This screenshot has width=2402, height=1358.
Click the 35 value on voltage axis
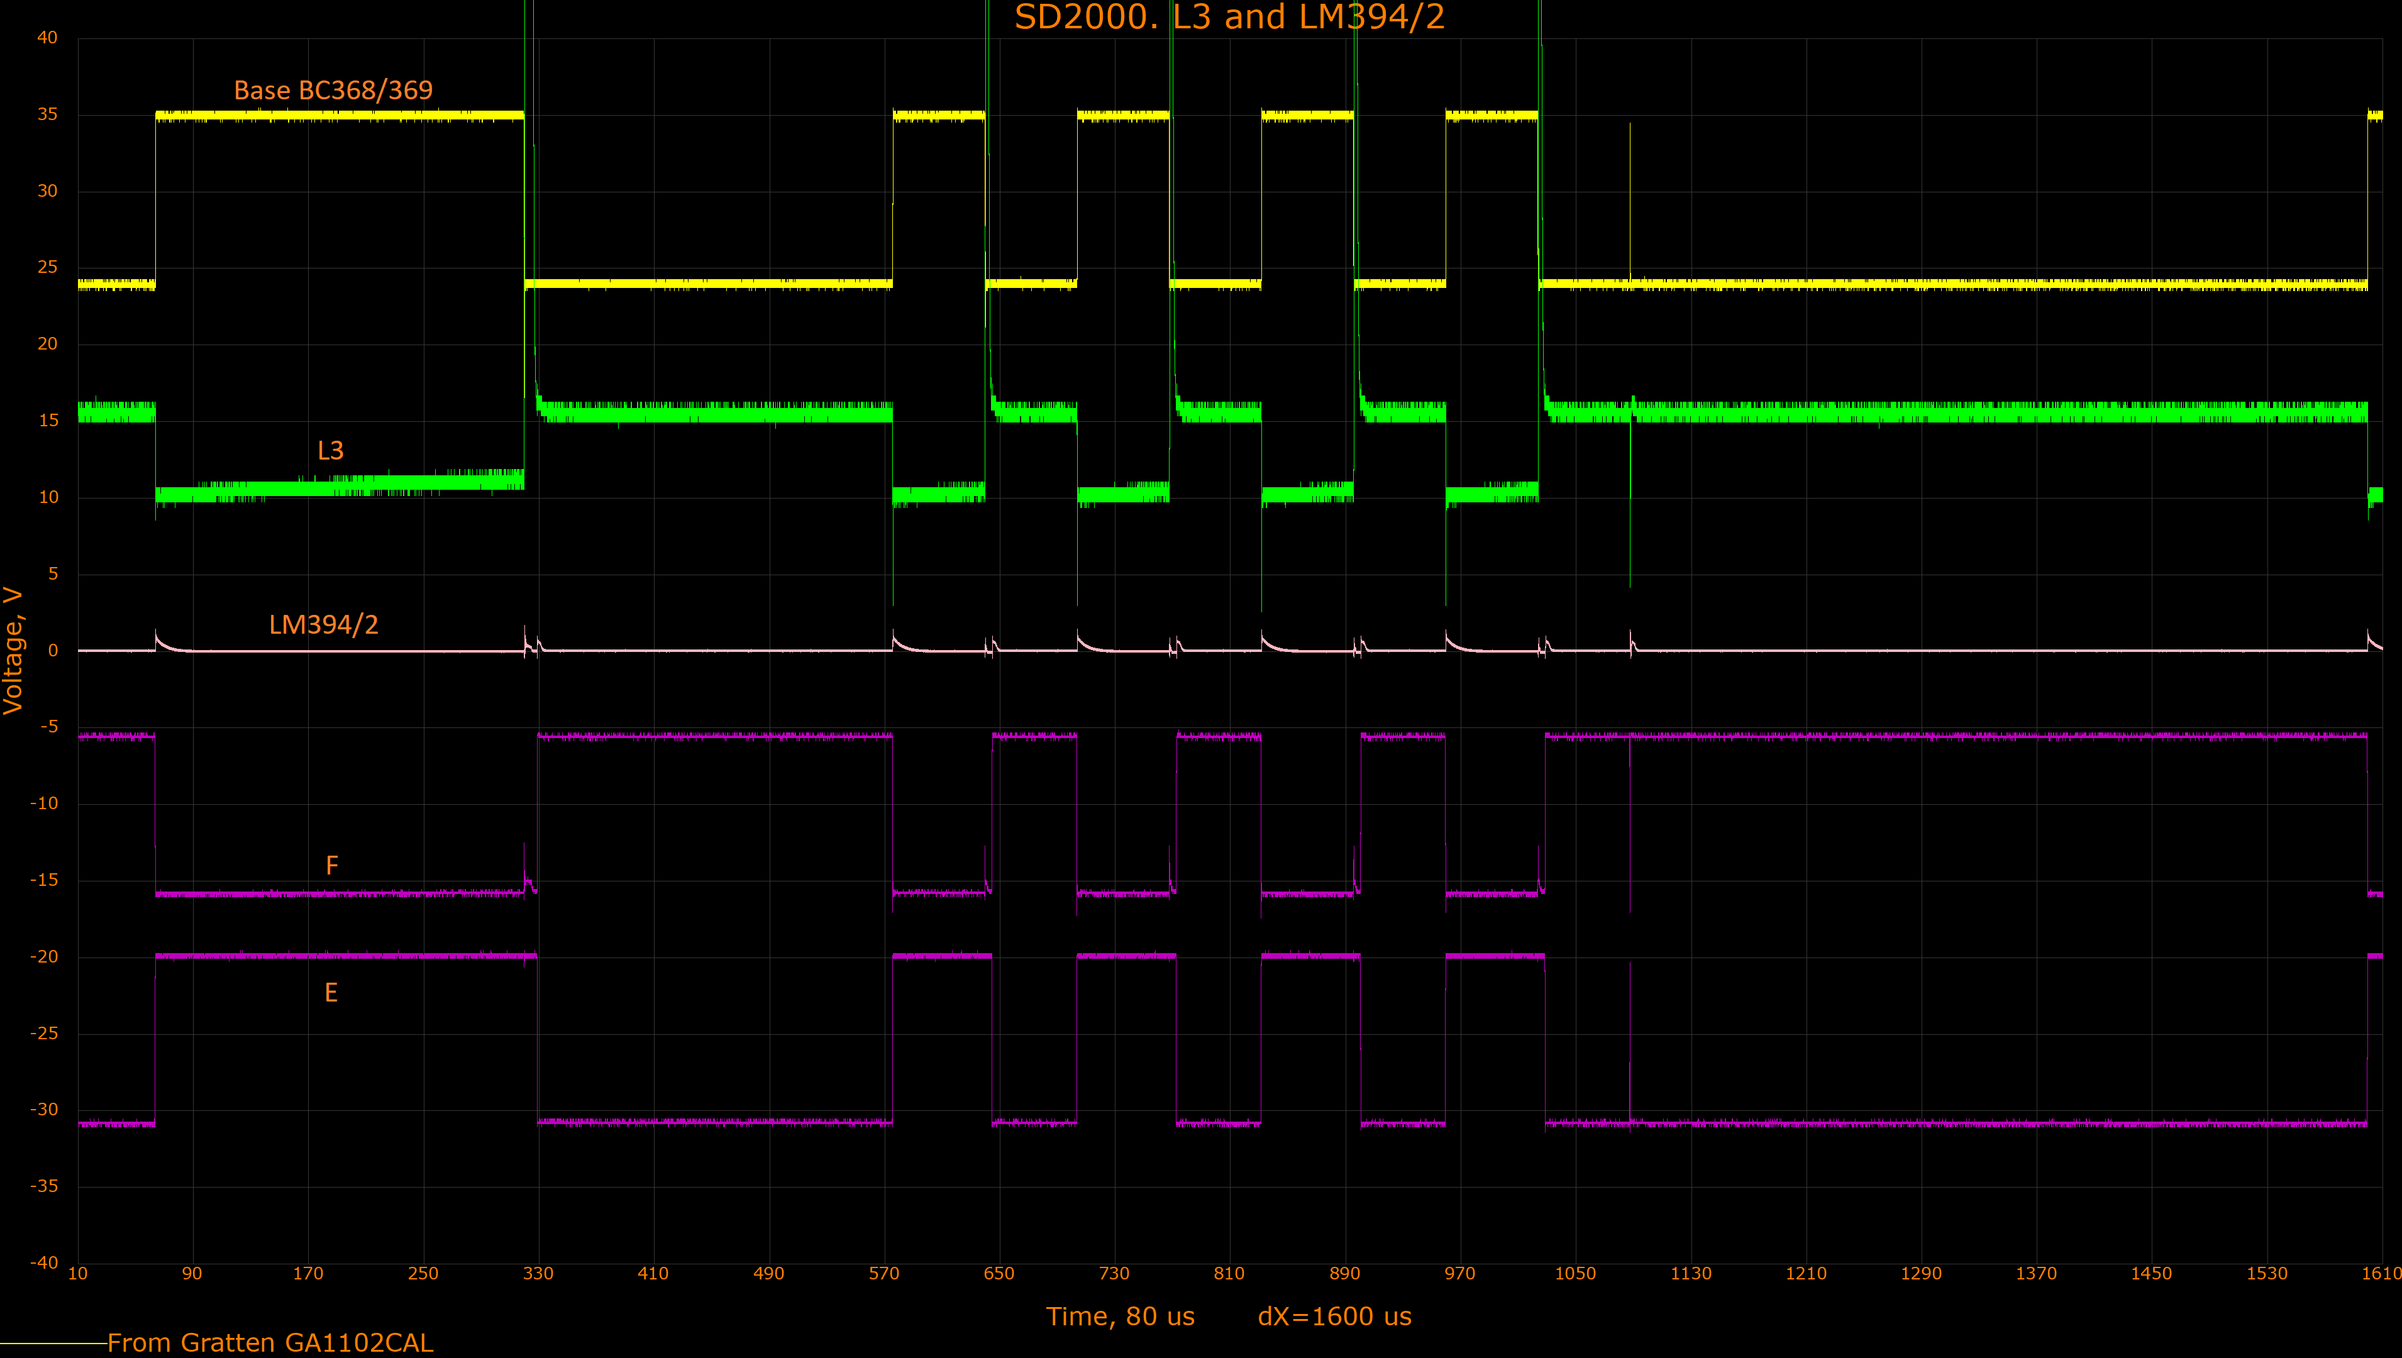point(47,114)
